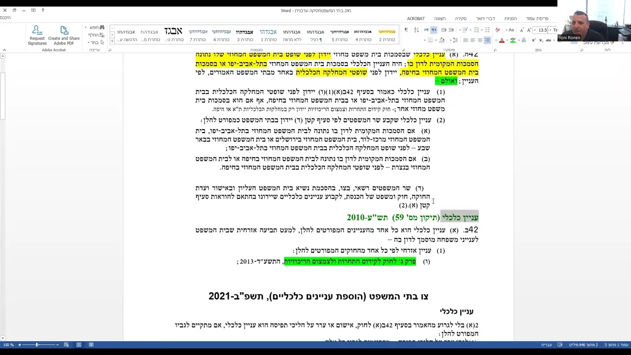This screenshot has height=355, width=631.
Task: Switch to print layout view icon
Action: click(78, 345)
